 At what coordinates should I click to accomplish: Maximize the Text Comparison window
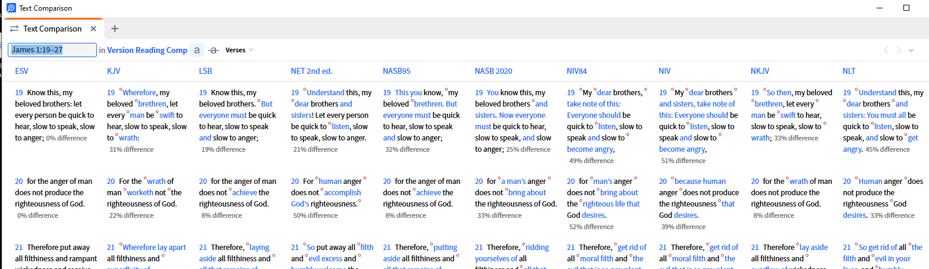906,8
